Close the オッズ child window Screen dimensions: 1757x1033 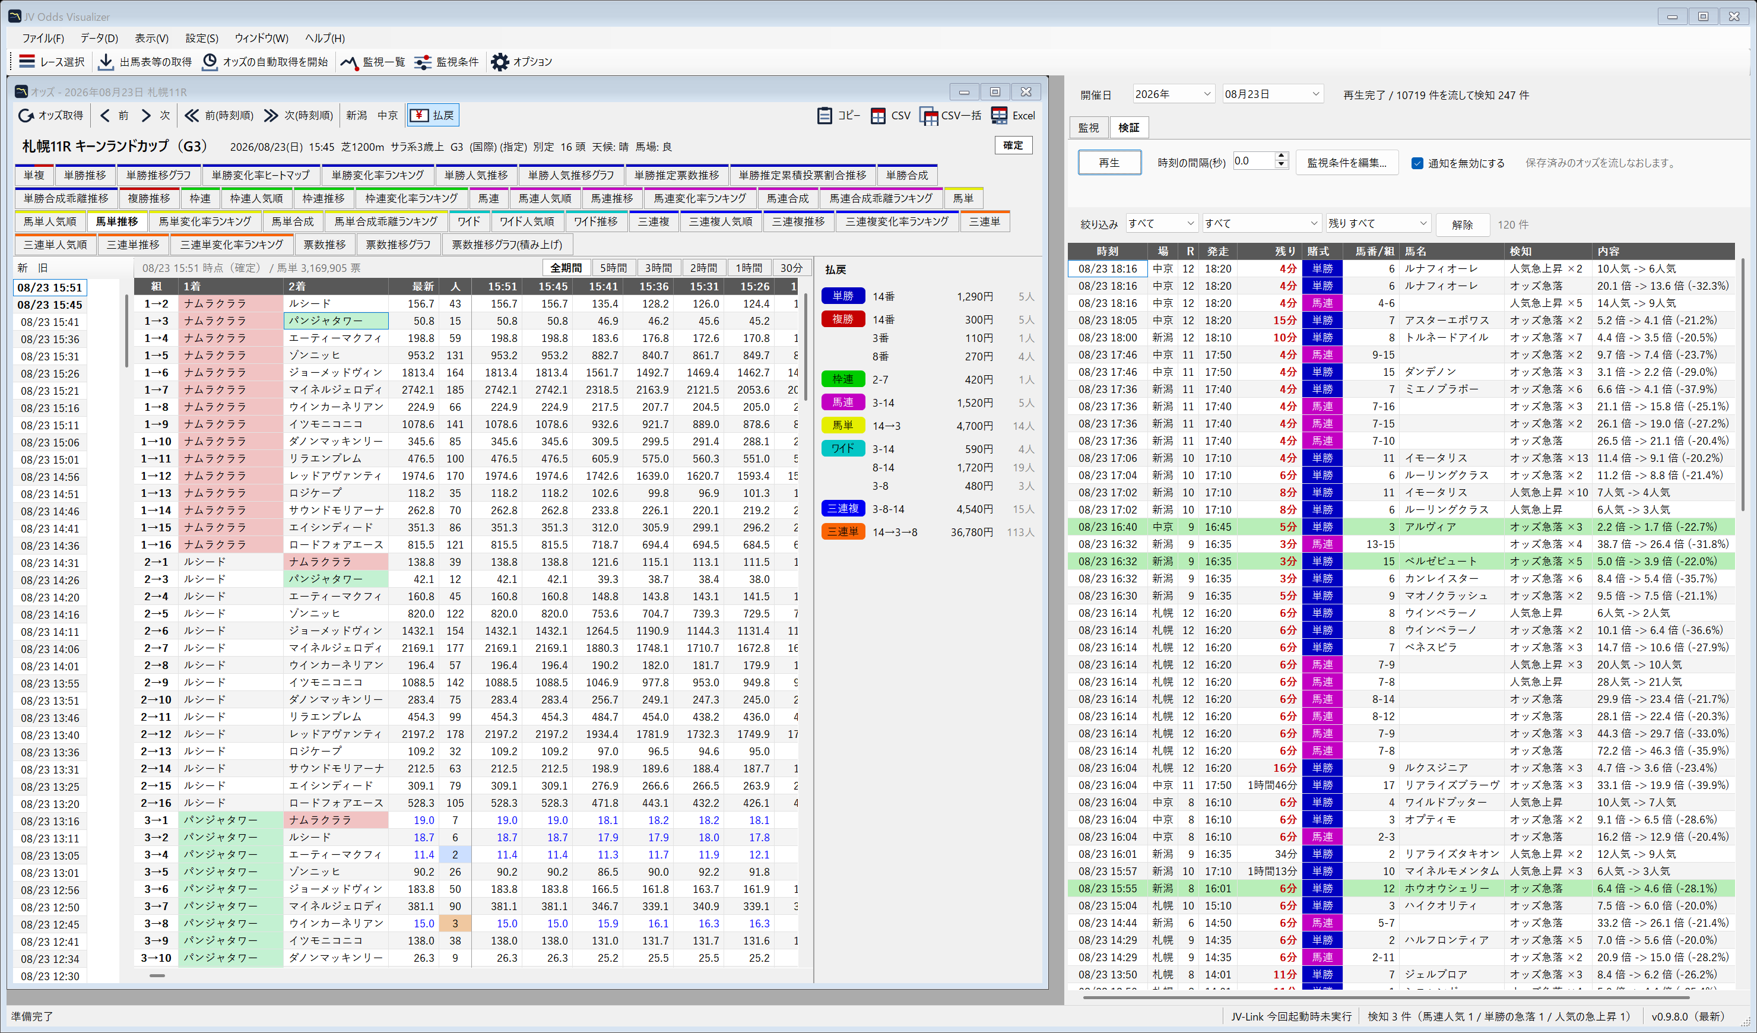1026,91
